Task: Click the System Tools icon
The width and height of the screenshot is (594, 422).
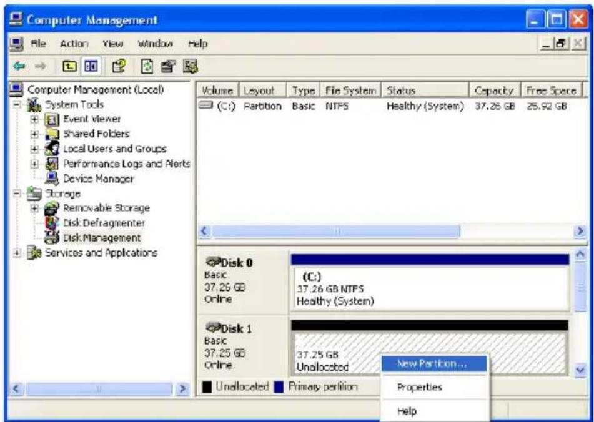Action: point(34,104)
